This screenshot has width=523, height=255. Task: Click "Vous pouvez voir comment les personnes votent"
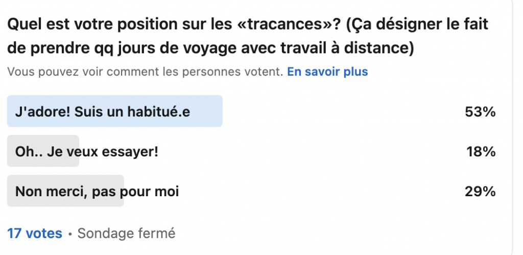[x=145, y=72]
